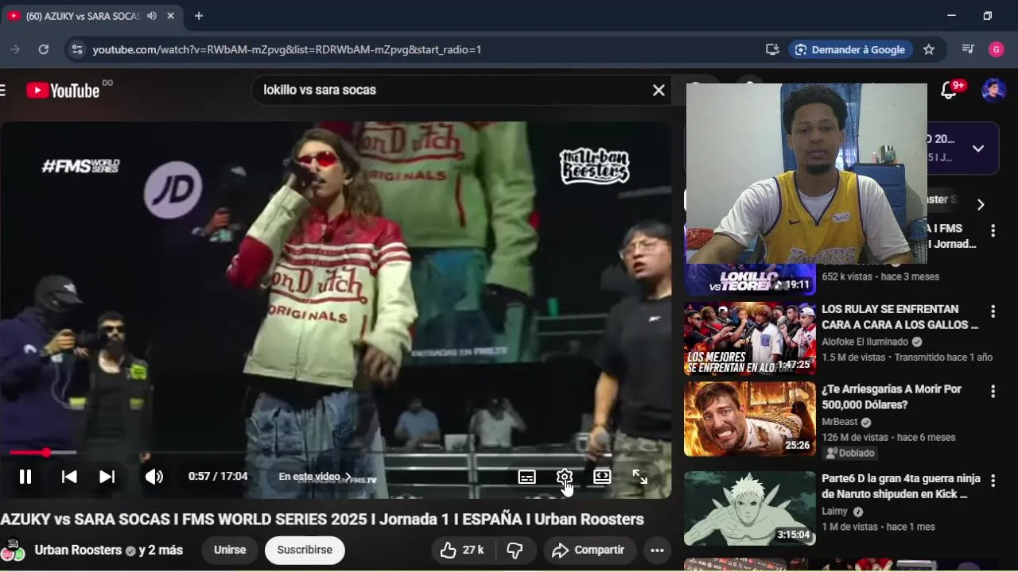Open 'Parte6 D la gran 4ta guerra' title

(x=900, y=486)
